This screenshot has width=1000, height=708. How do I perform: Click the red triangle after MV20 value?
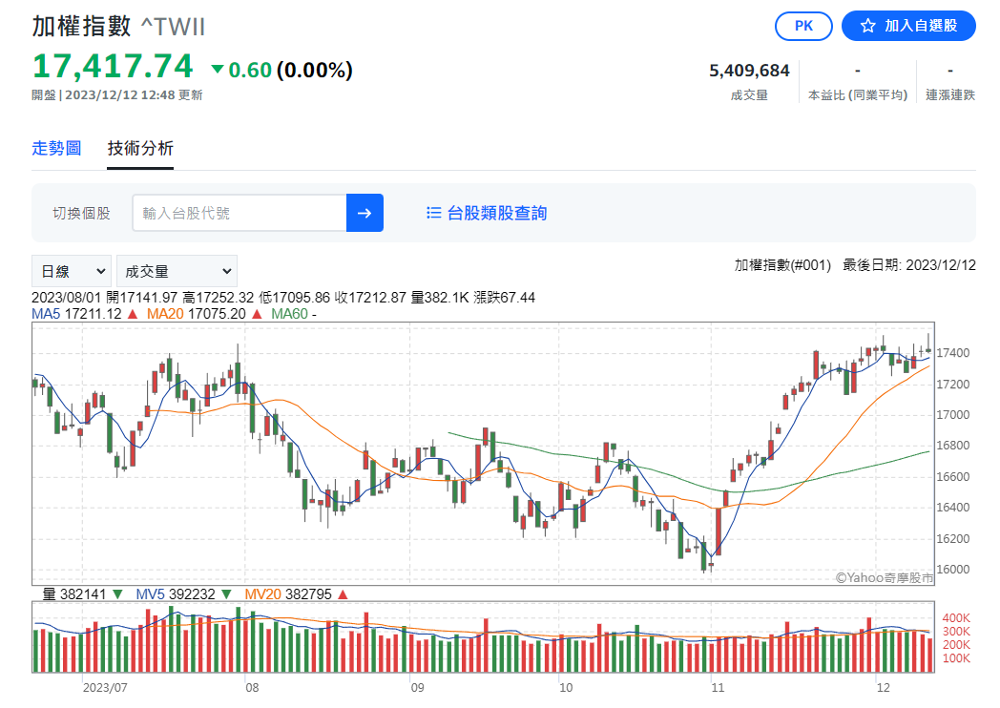pyautogui.click(x=343, y=593)
